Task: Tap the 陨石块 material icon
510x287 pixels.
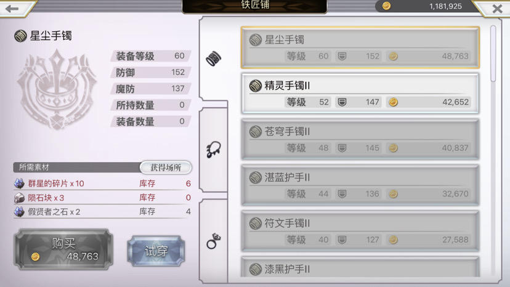Action: [x=19, y=198]
